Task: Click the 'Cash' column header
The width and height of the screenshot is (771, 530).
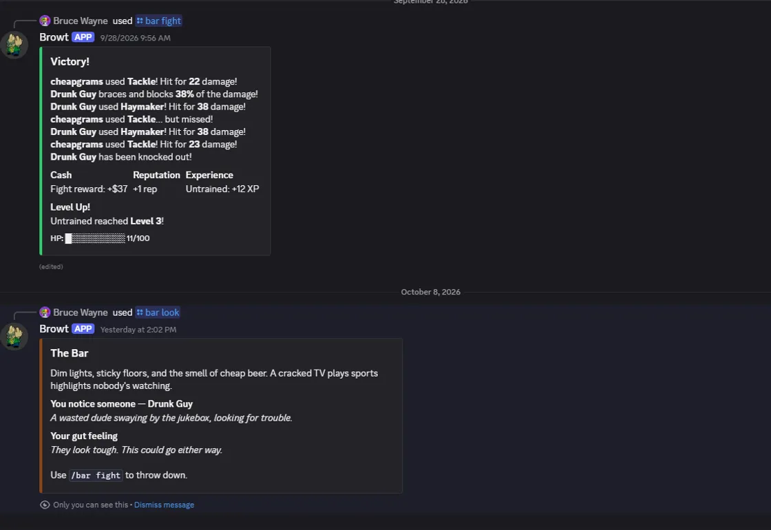Action: click(x=61, y=175)
